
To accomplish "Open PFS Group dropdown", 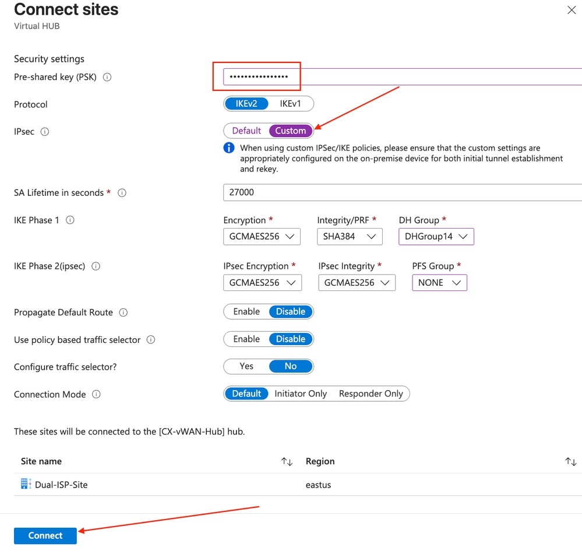I will [439, 283].
